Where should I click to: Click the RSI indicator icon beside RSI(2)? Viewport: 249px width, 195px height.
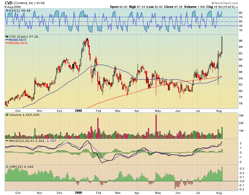(x=7, y=11)
